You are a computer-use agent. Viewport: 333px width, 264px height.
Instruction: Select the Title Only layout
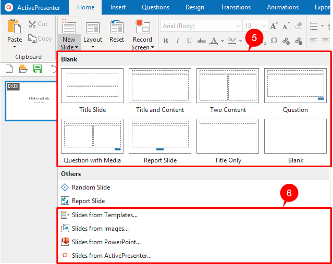coord(228,136)
